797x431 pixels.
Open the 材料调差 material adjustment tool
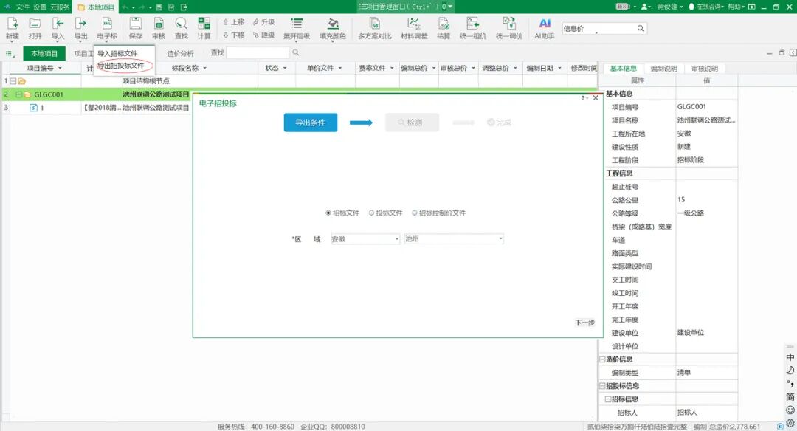[x=414, y=28]
